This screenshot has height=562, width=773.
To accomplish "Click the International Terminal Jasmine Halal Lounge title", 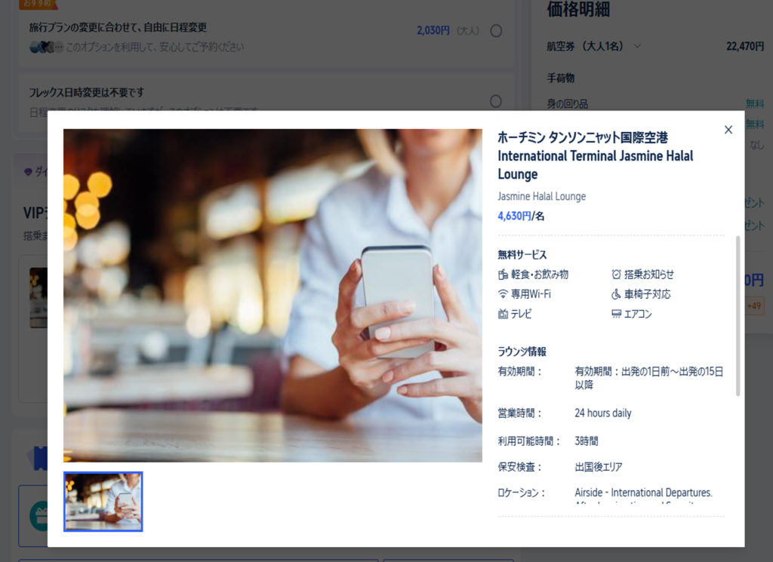I will (595, 156).
